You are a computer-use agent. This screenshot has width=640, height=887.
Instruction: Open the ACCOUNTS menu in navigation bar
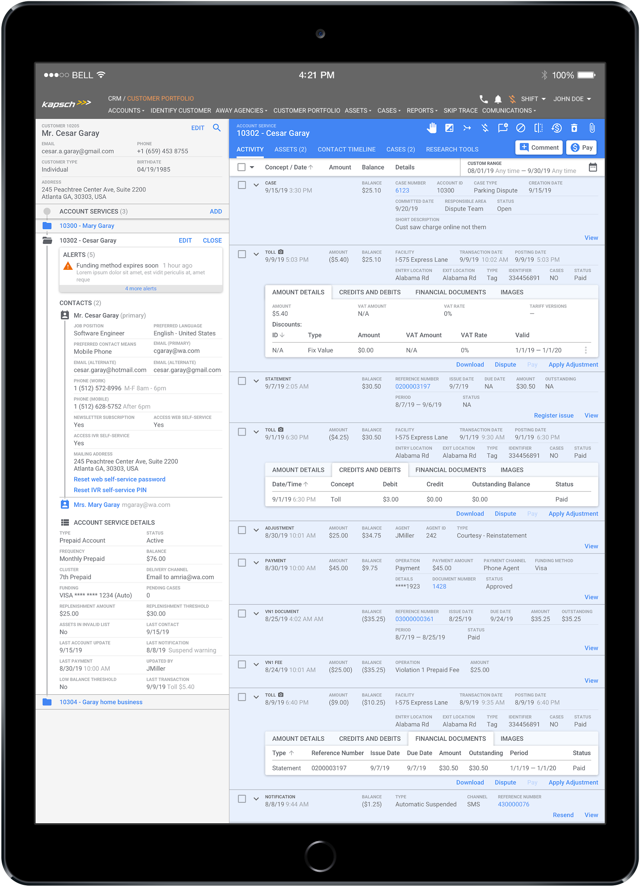point(126,110)
